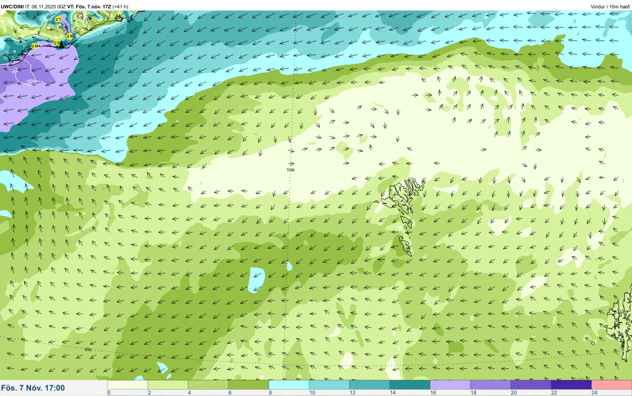Click the '(+41 h)' forecast offset text
632x396 pixels.
tap(120, 6)
